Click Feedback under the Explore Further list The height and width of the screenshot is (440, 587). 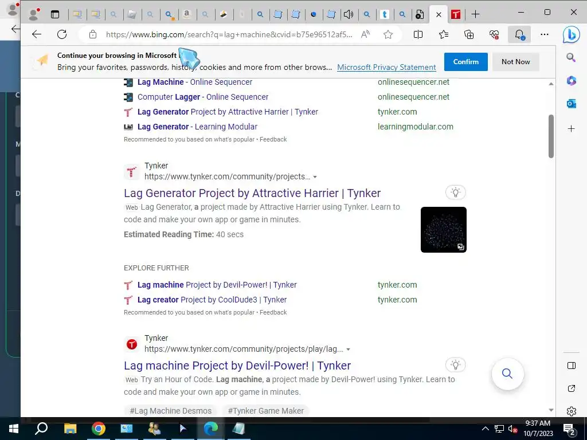[273, 312]
